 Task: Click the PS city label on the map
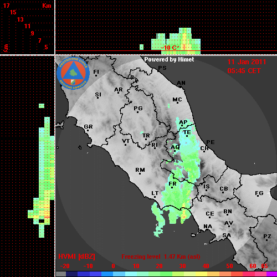pos(162,68)
